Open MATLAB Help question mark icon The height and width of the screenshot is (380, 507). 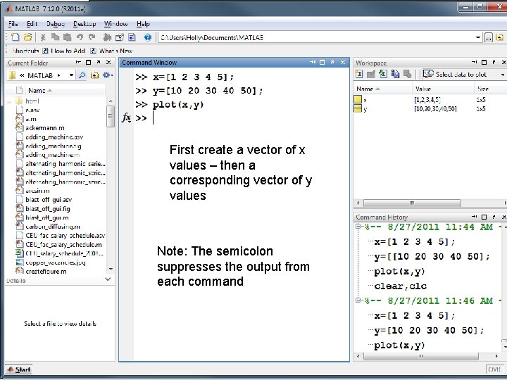pyautogui.click(x=148, y=37)
